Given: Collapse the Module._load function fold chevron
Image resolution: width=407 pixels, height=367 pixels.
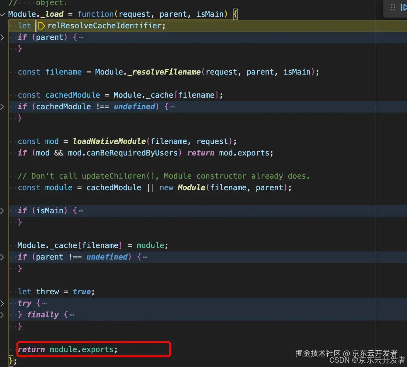Looking at the screenshot, I should point(2,14).
